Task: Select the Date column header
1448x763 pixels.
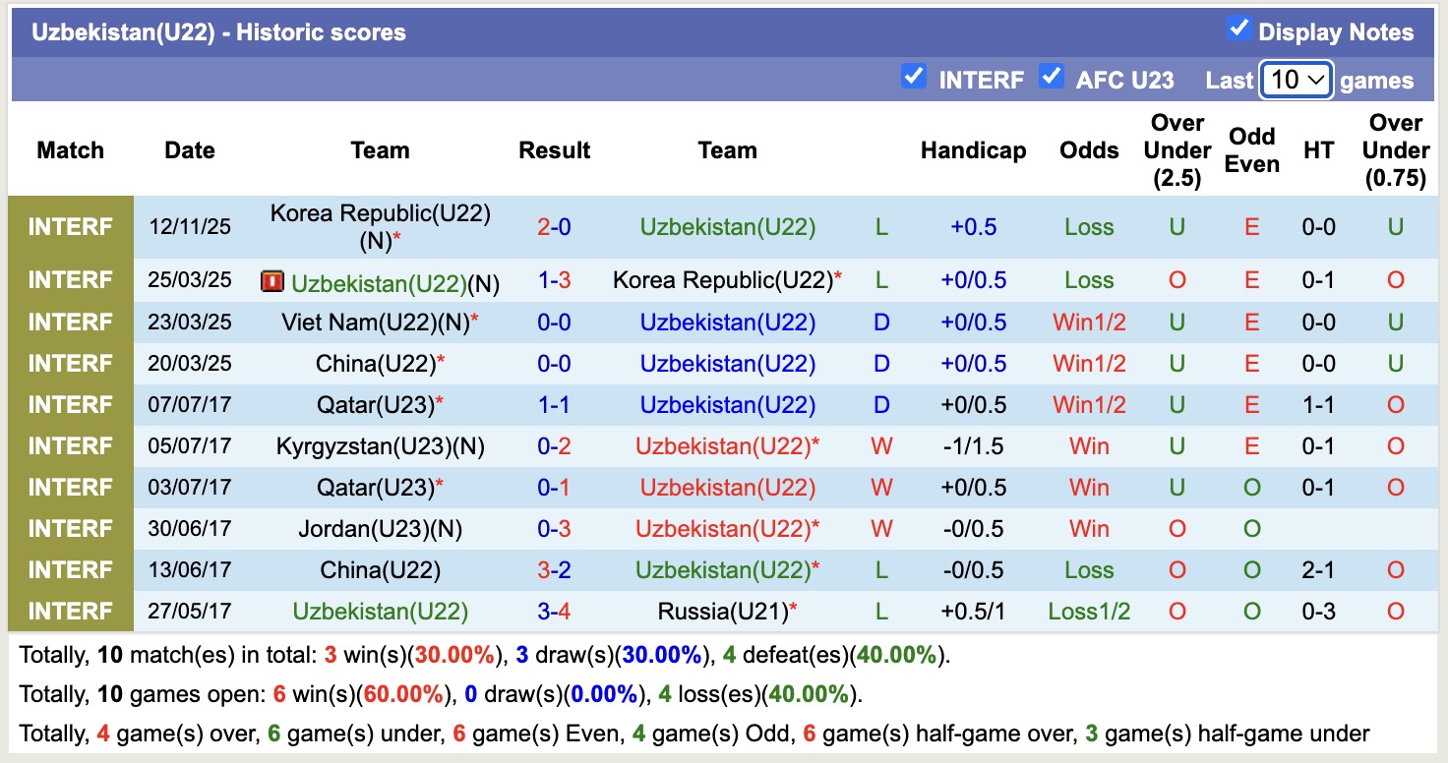Action: (189, 150)
